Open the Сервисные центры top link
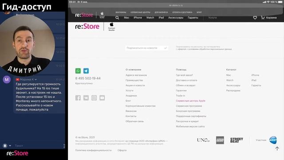 tap(140, 12)
